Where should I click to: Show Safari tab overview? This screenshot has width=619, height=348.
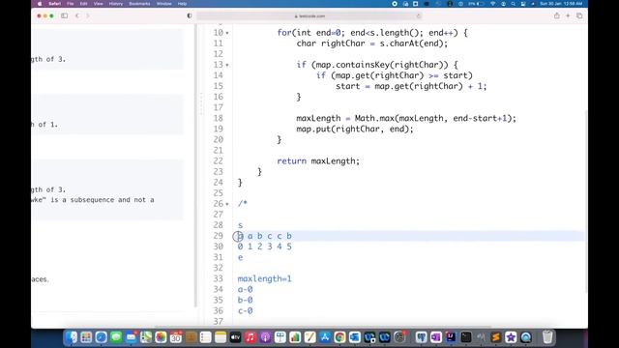click(579, 15)
